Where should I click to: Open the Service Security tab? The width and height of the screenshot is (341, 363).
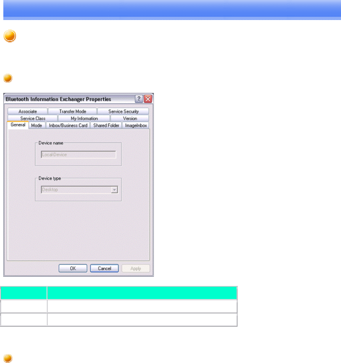coord(123,111)
